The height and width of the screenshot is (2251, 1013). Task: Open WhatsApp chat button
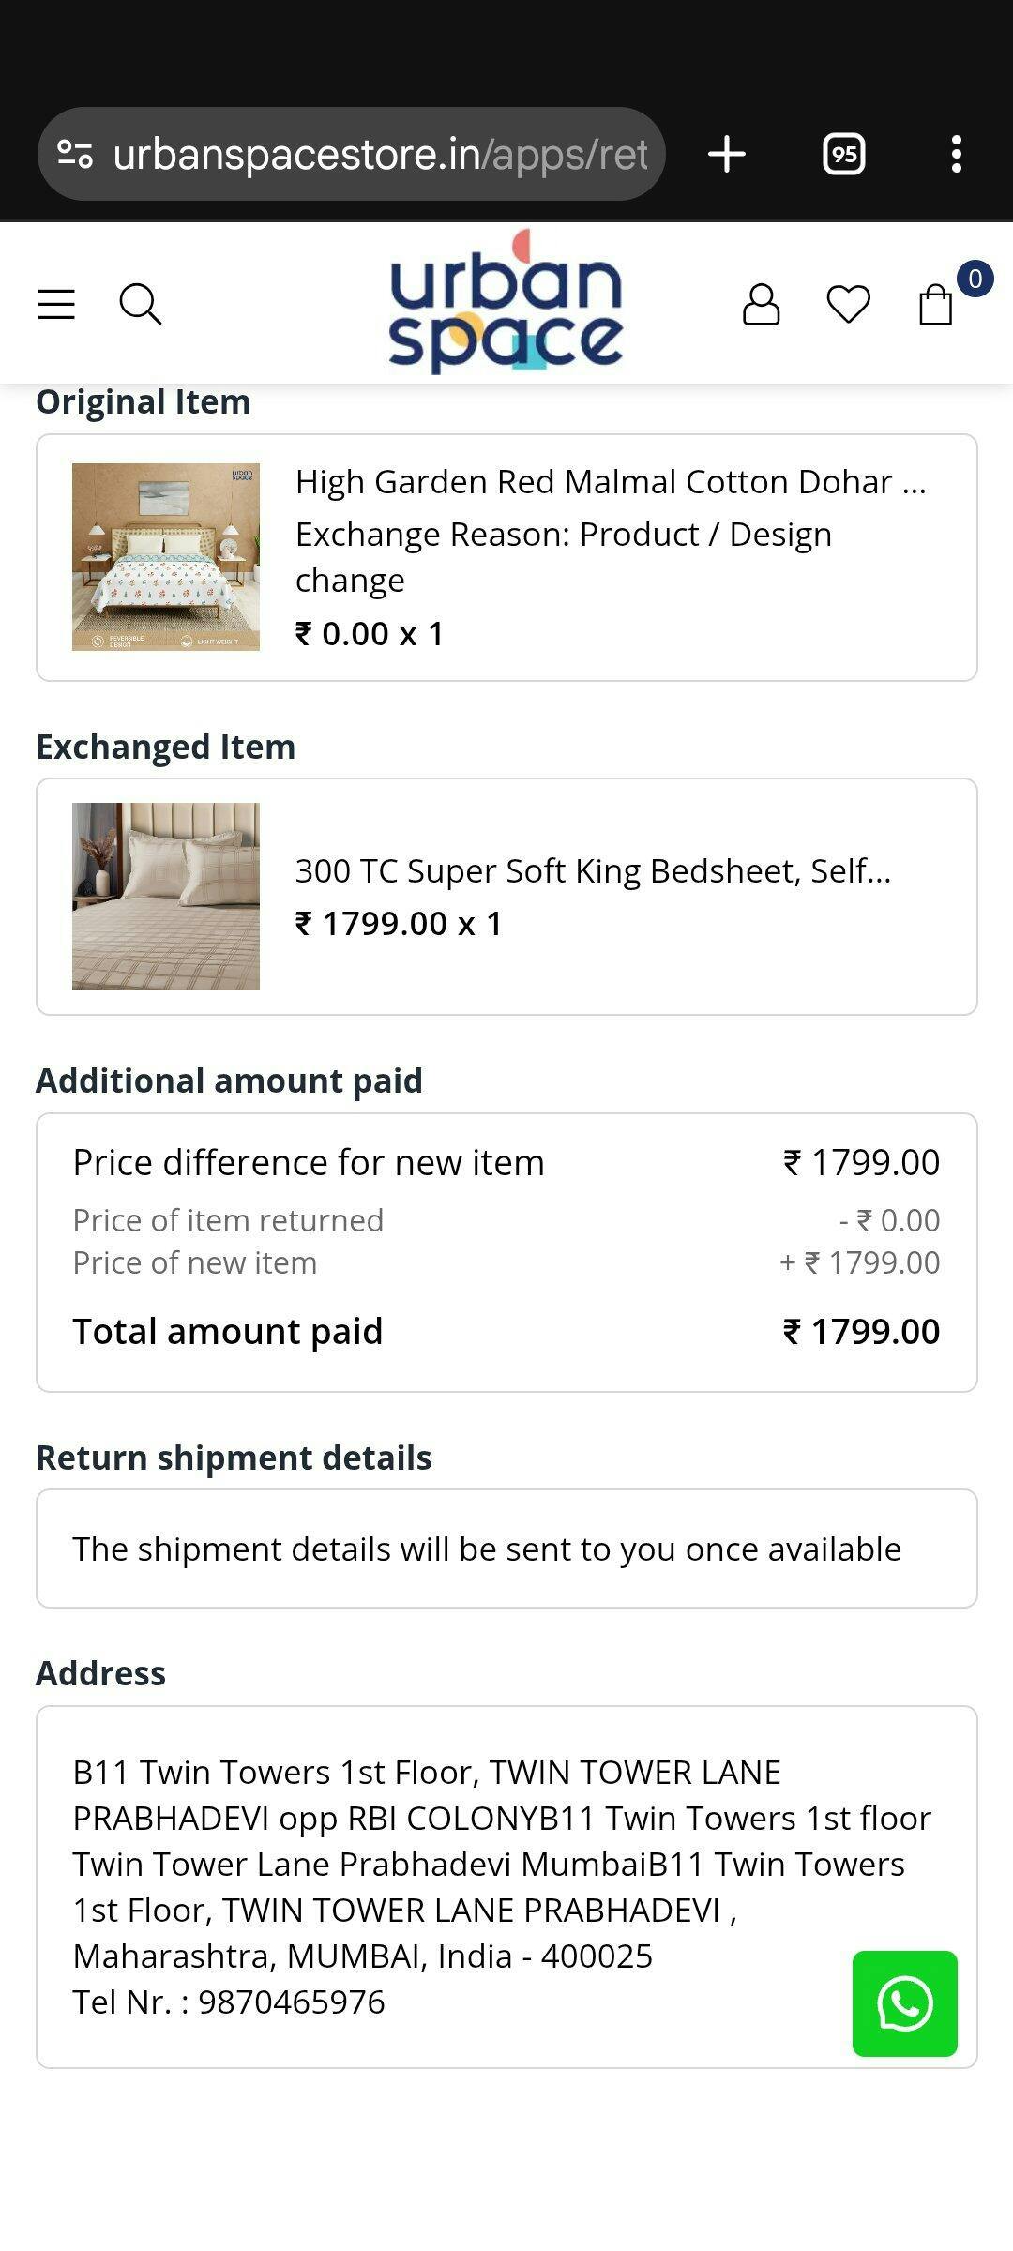click(904, 2003)
